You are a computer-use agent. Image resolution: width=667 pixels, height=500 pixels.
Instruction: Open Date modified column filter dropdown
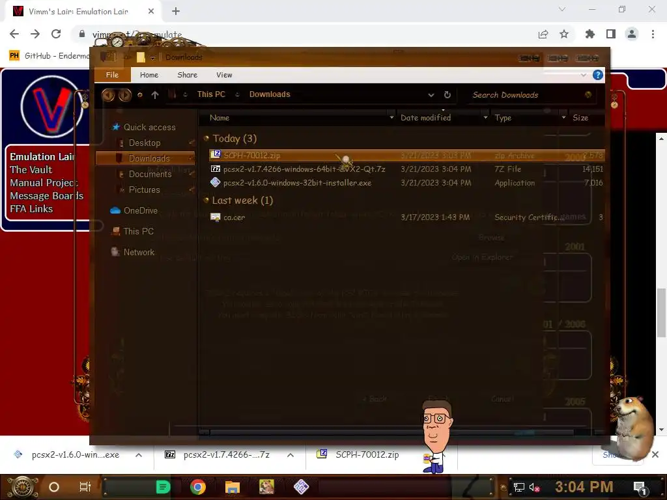tap(485, 117)
